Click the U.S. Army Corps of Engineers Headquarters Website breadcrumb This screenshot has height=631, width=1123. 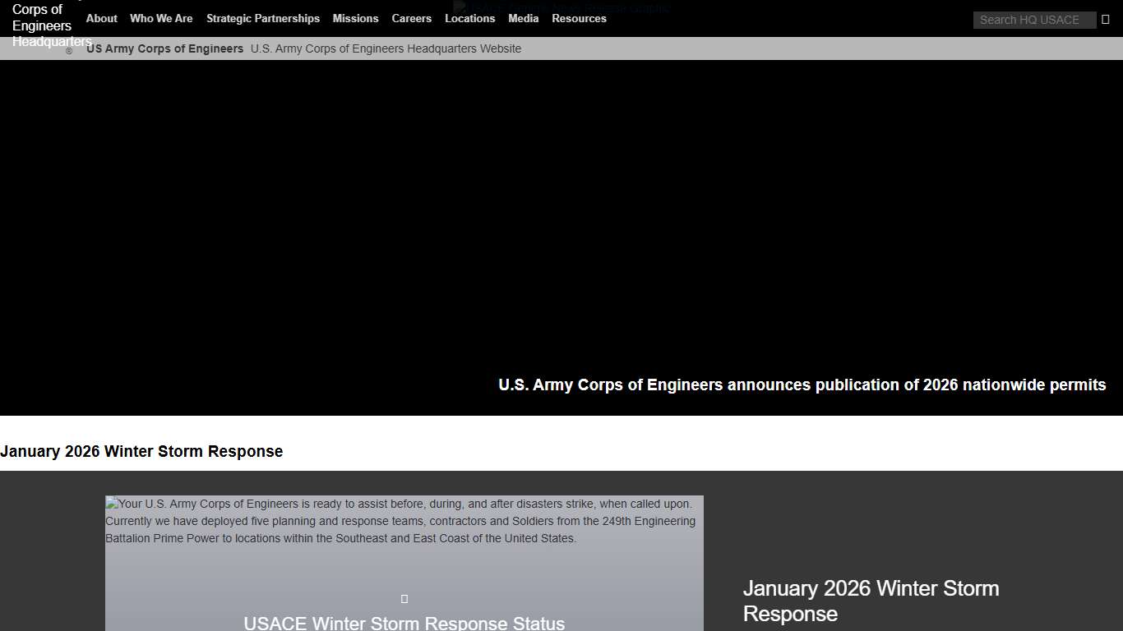(x=386, y=48)
